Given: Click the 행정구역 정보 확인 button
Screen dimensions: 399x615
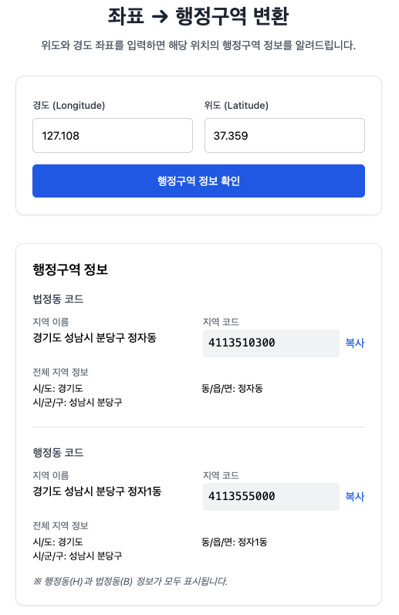Looking at the screenshot, I should 198,181.
